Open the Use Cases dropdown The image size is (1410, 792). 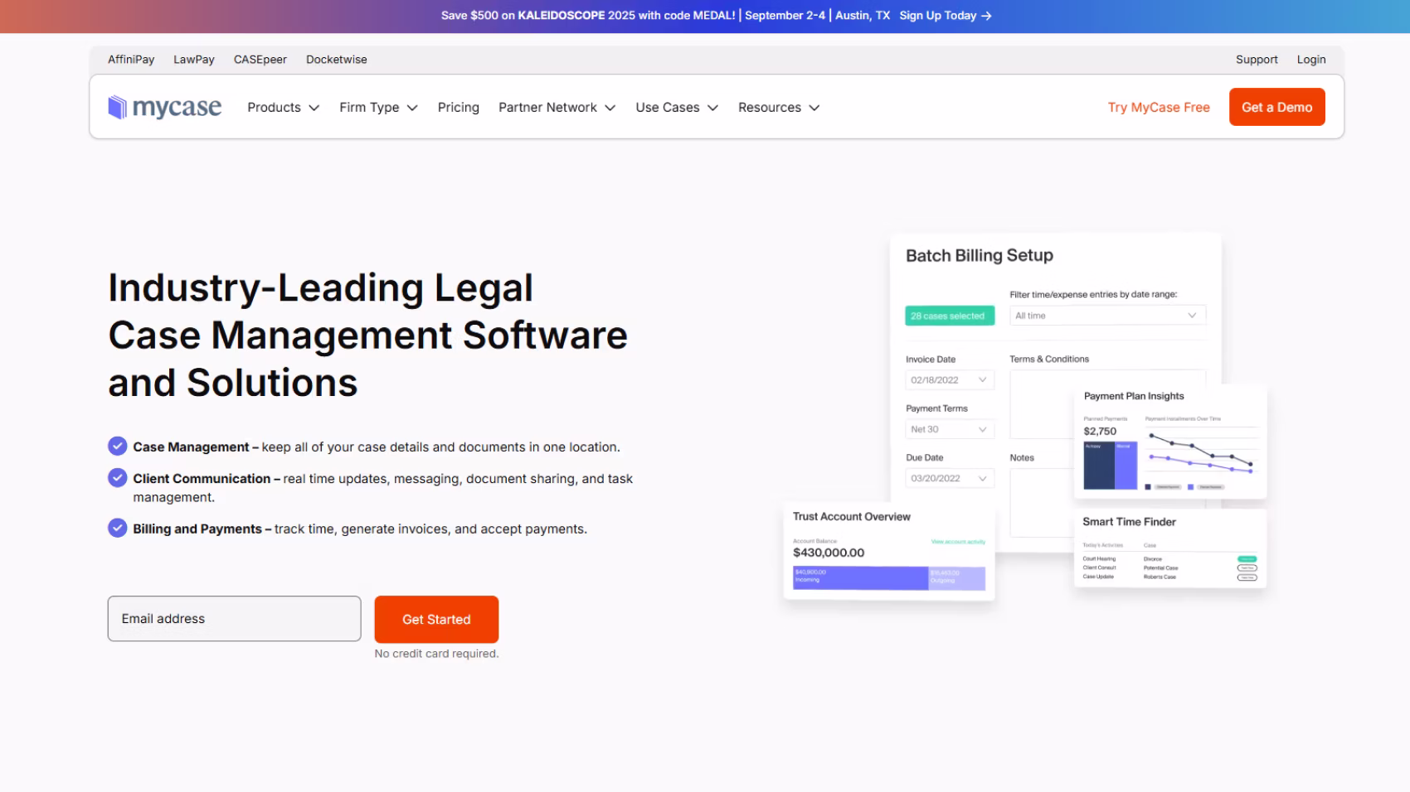tap(677, 108)
